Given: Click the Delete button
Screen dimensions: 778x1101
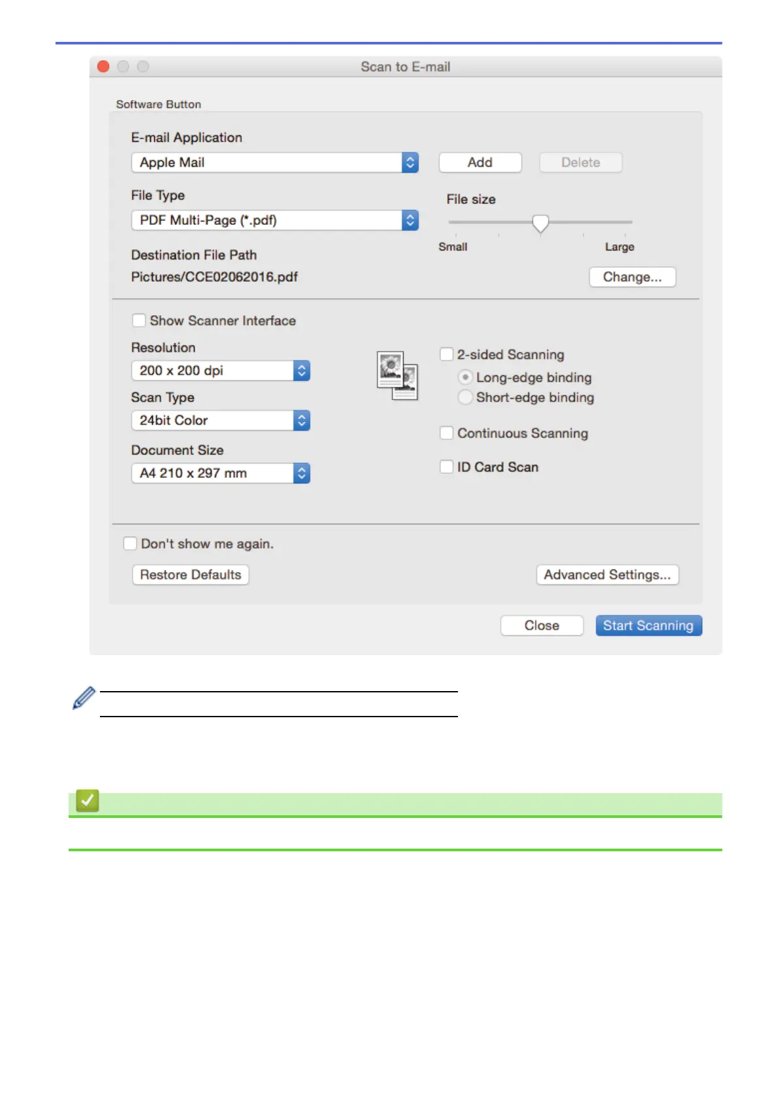Looking at the screenshot, I should [x=581, y=163].
